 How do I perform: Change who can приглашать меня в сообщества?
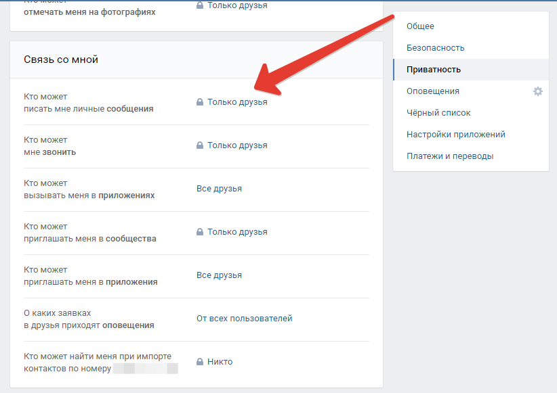point(237,232)
